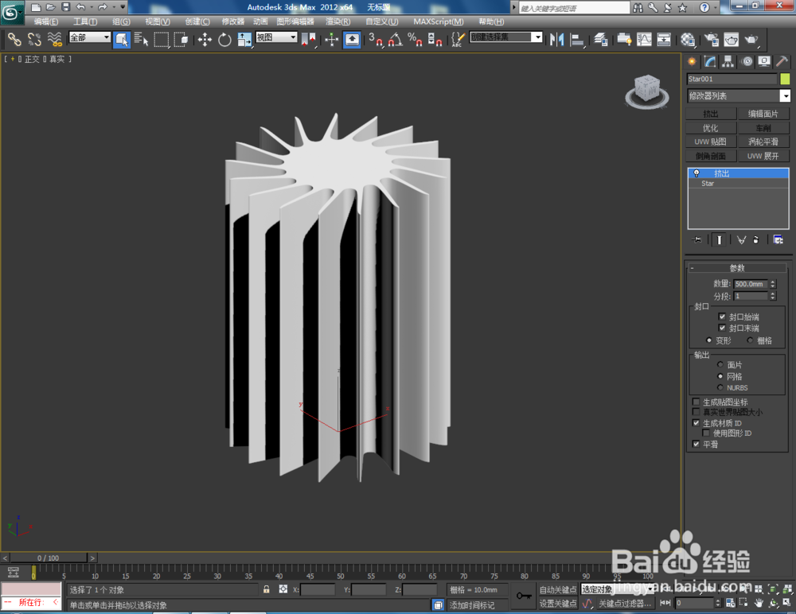Screen dimensions: 796x614
Task: Open the 帮助(H) menu
Action: coord(491,21)
